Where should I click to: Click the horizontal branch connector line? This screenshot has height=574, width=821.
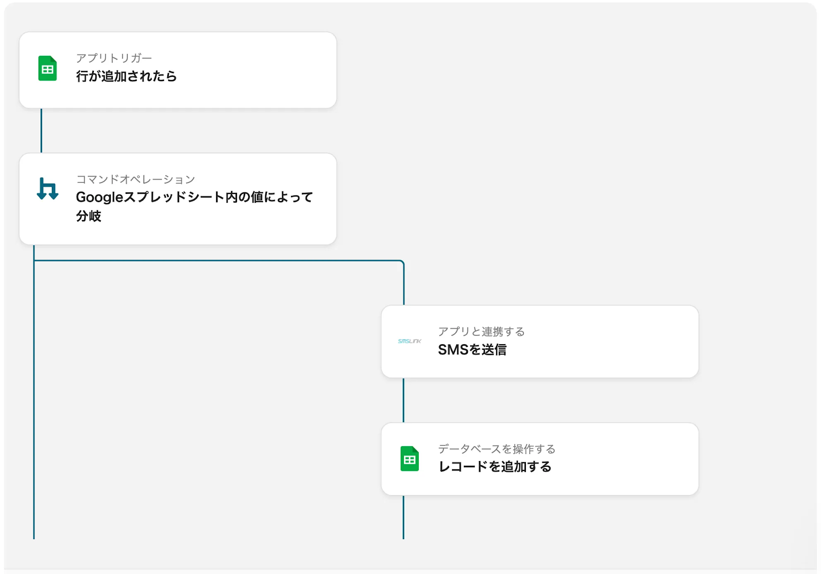(x=216, y=261)
